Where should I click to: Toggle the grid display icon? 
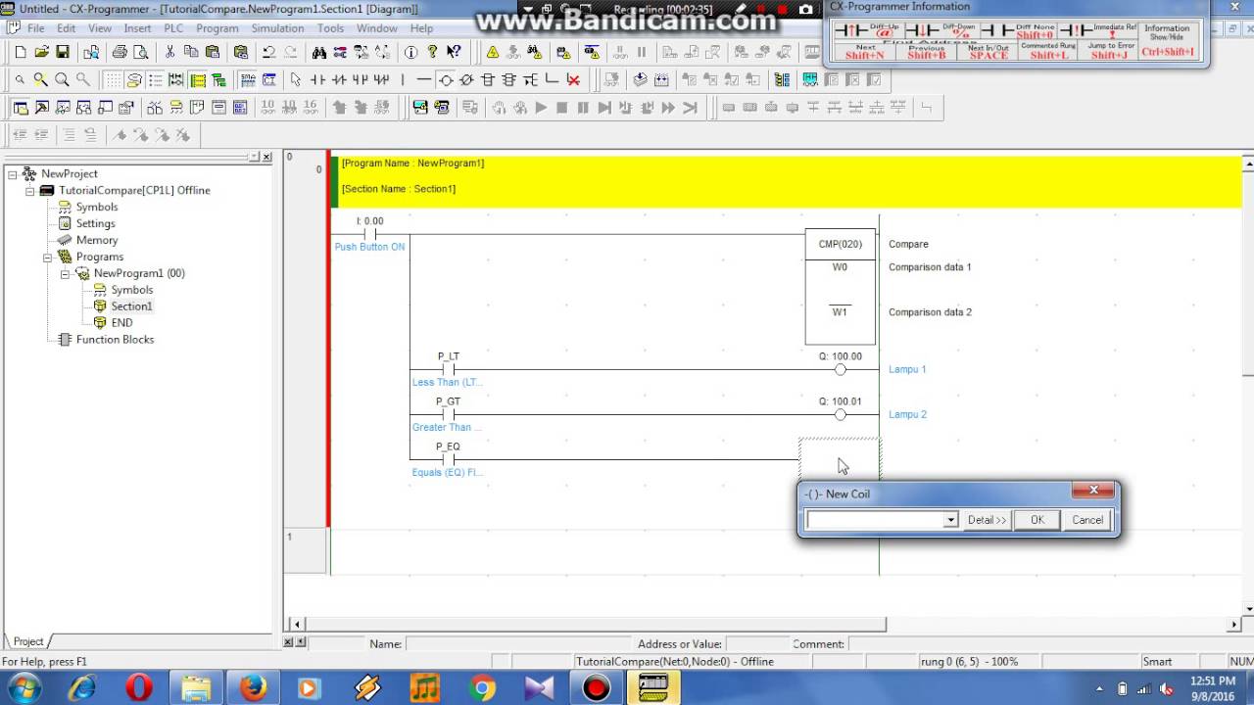[x=114, y=80]
